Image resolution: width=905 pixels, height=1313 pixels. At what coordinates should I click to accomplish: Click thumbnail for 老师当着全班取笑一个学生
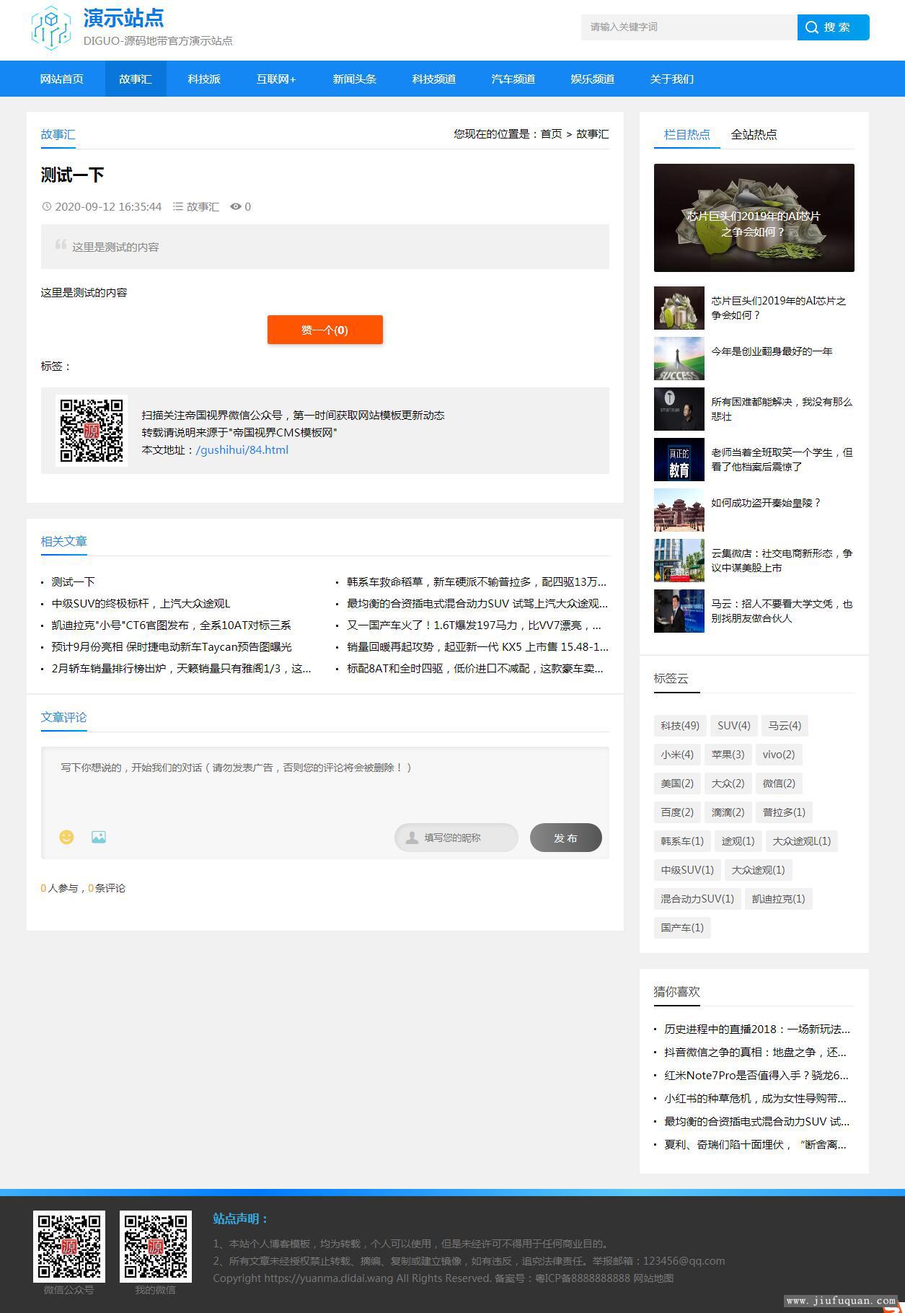679,460
